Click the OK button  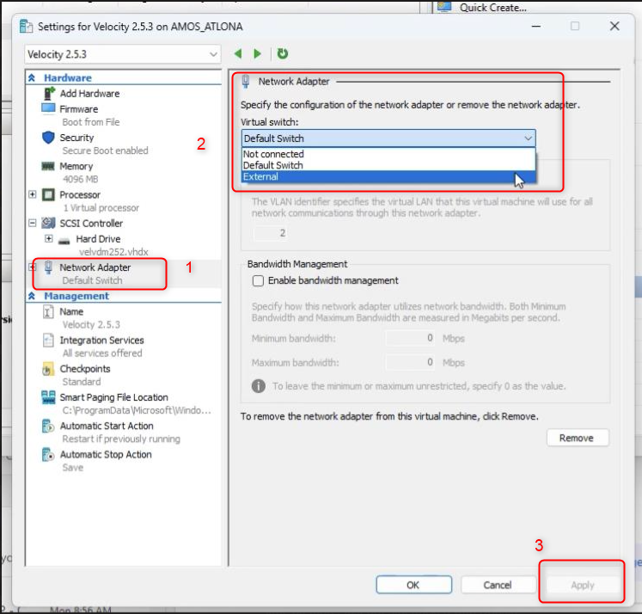tap(413, 585)
